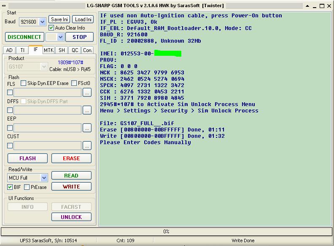334x246 pixels.
Task: Click the 1809#*107# code text
Action: click(x=70, y=63)
